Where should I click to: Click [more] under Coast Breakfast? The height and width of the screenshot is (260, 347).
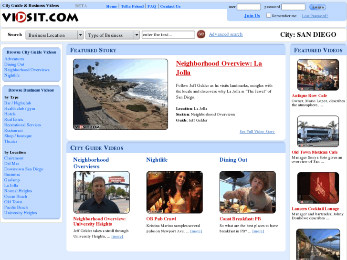pos(258,231)
